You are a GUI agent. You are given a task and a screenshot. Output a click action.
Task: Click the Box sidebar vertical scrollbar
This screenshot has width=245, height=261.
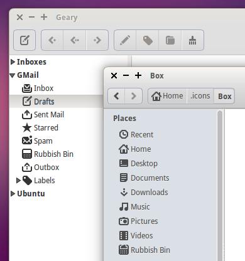tap(220, 186)
